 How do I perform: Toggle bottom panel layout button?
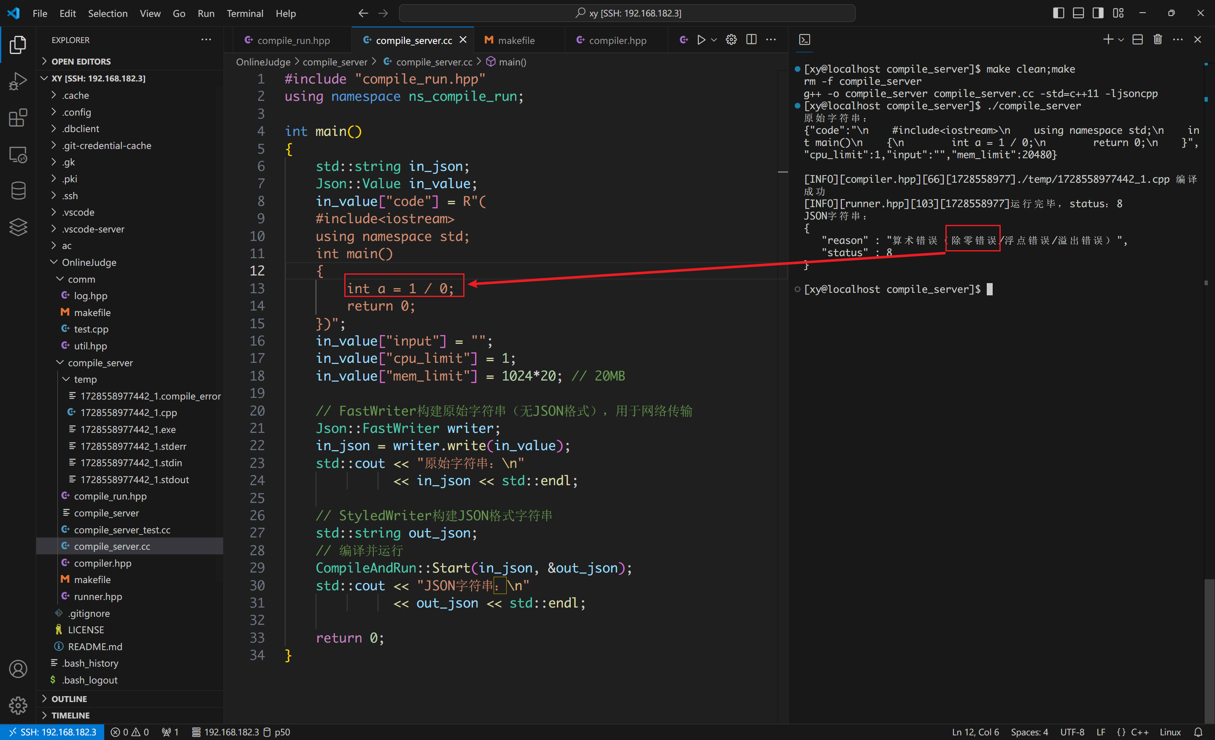pos(1078,14)
